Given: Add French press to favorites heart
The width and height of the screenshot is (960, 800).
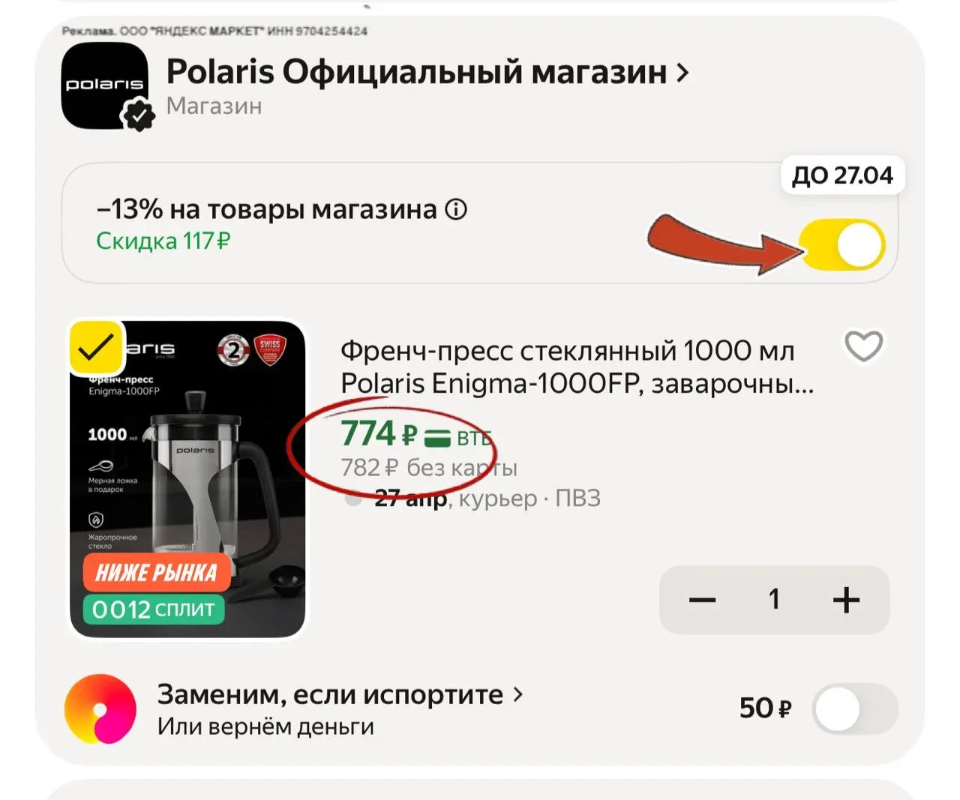Looking at the screenshot, I should 864,346.
